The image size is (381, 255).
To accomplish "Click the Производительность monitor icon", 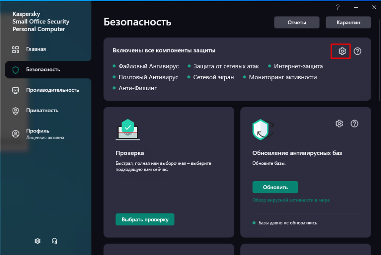I will pyautogui.click(x=16, y=91).
